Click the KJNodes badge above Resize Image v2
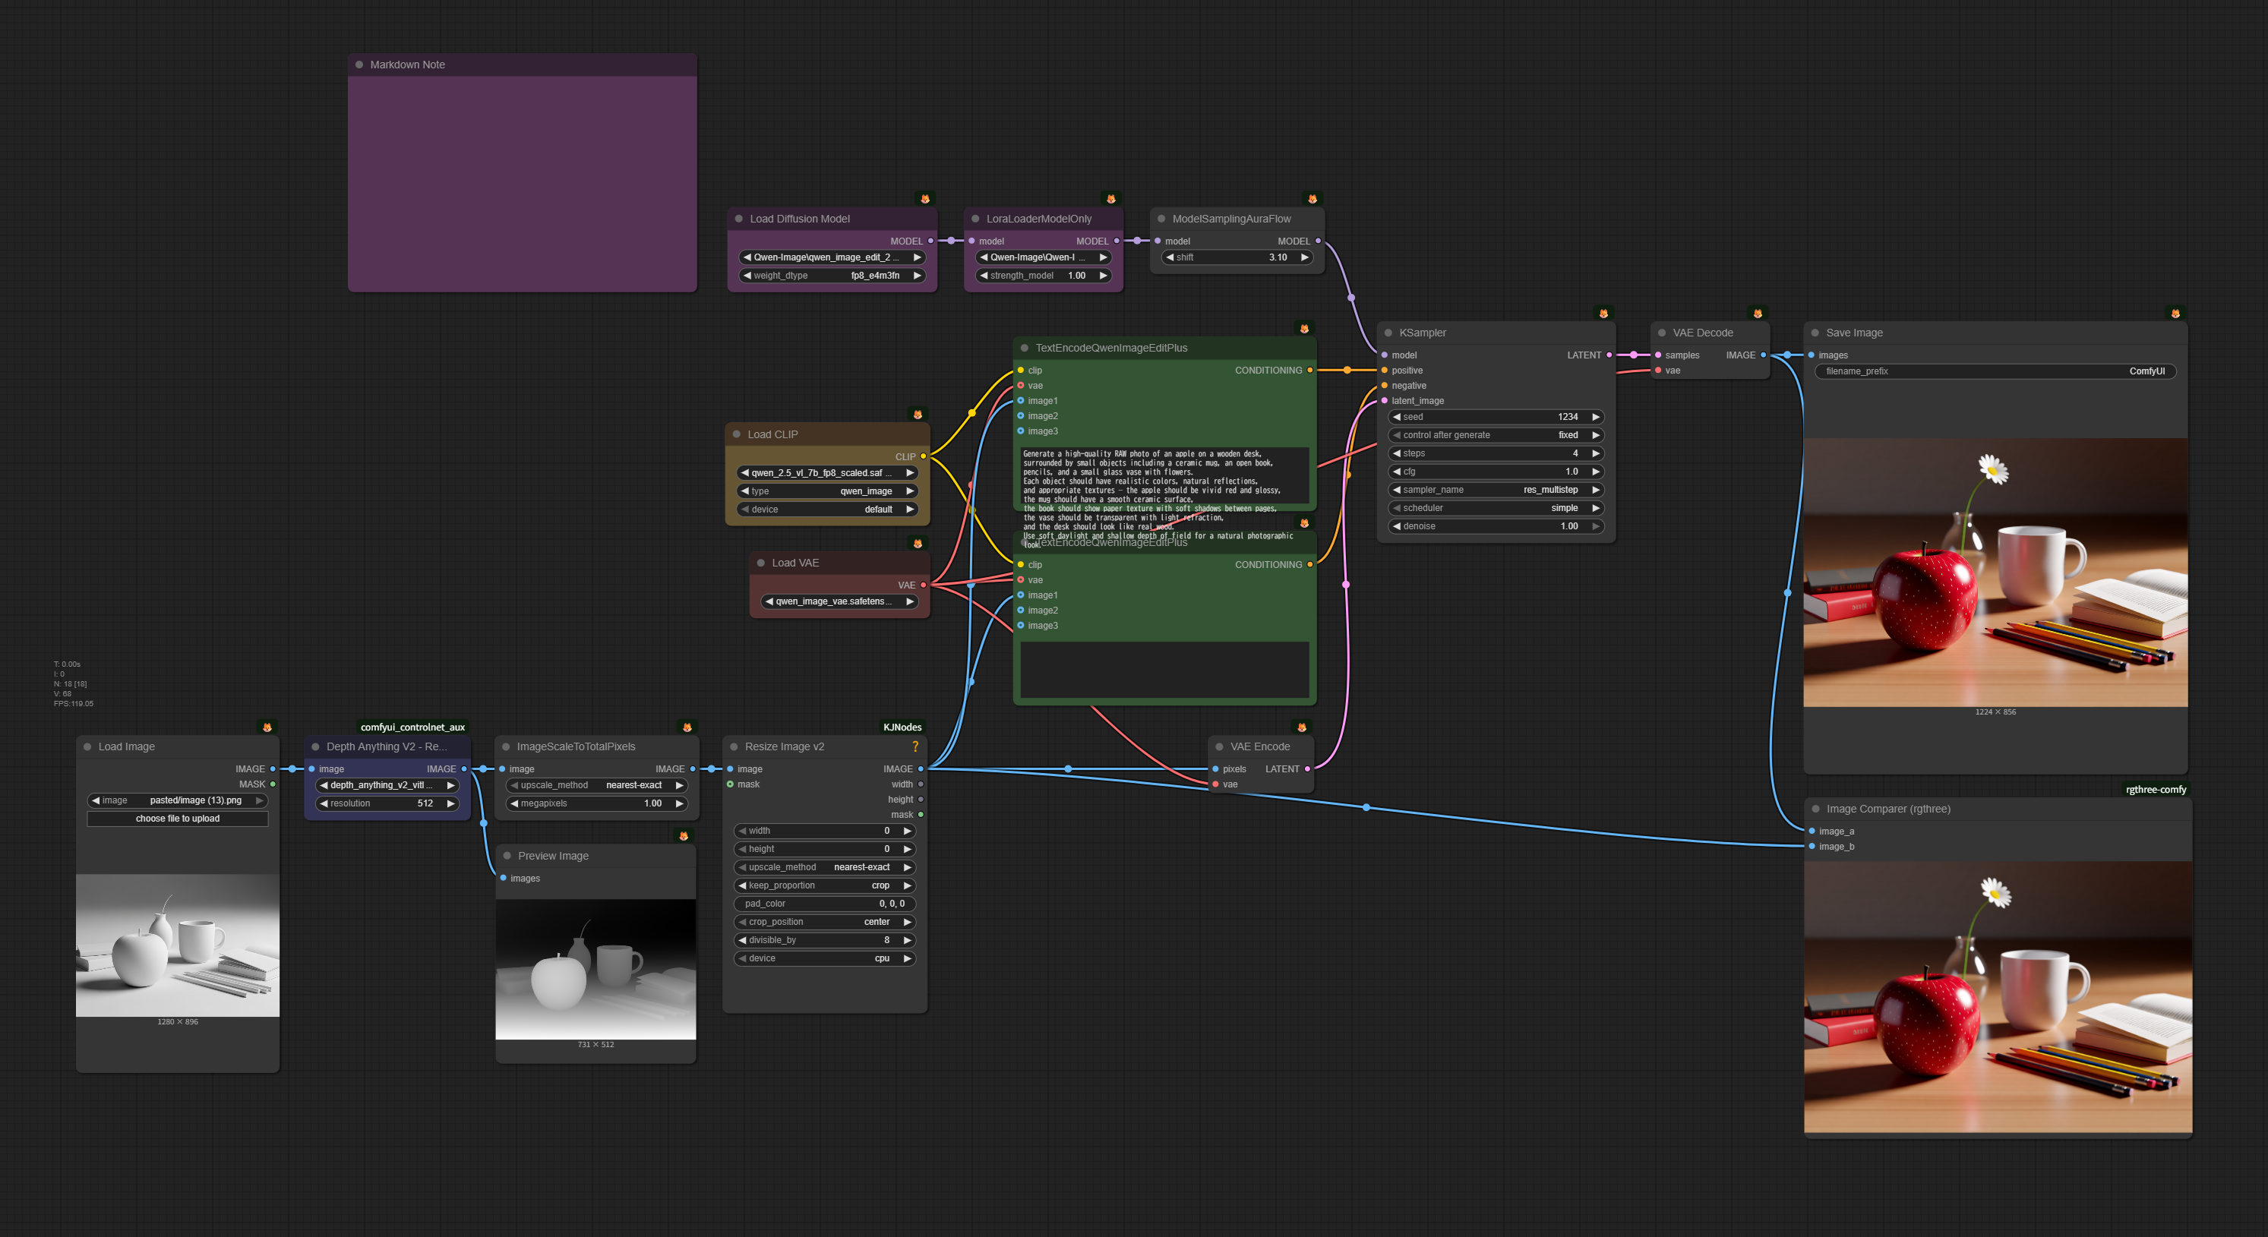This screenshot has width=2268, height=1237. point(902,727)
